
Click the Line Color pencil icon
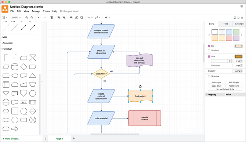(76, 18)
